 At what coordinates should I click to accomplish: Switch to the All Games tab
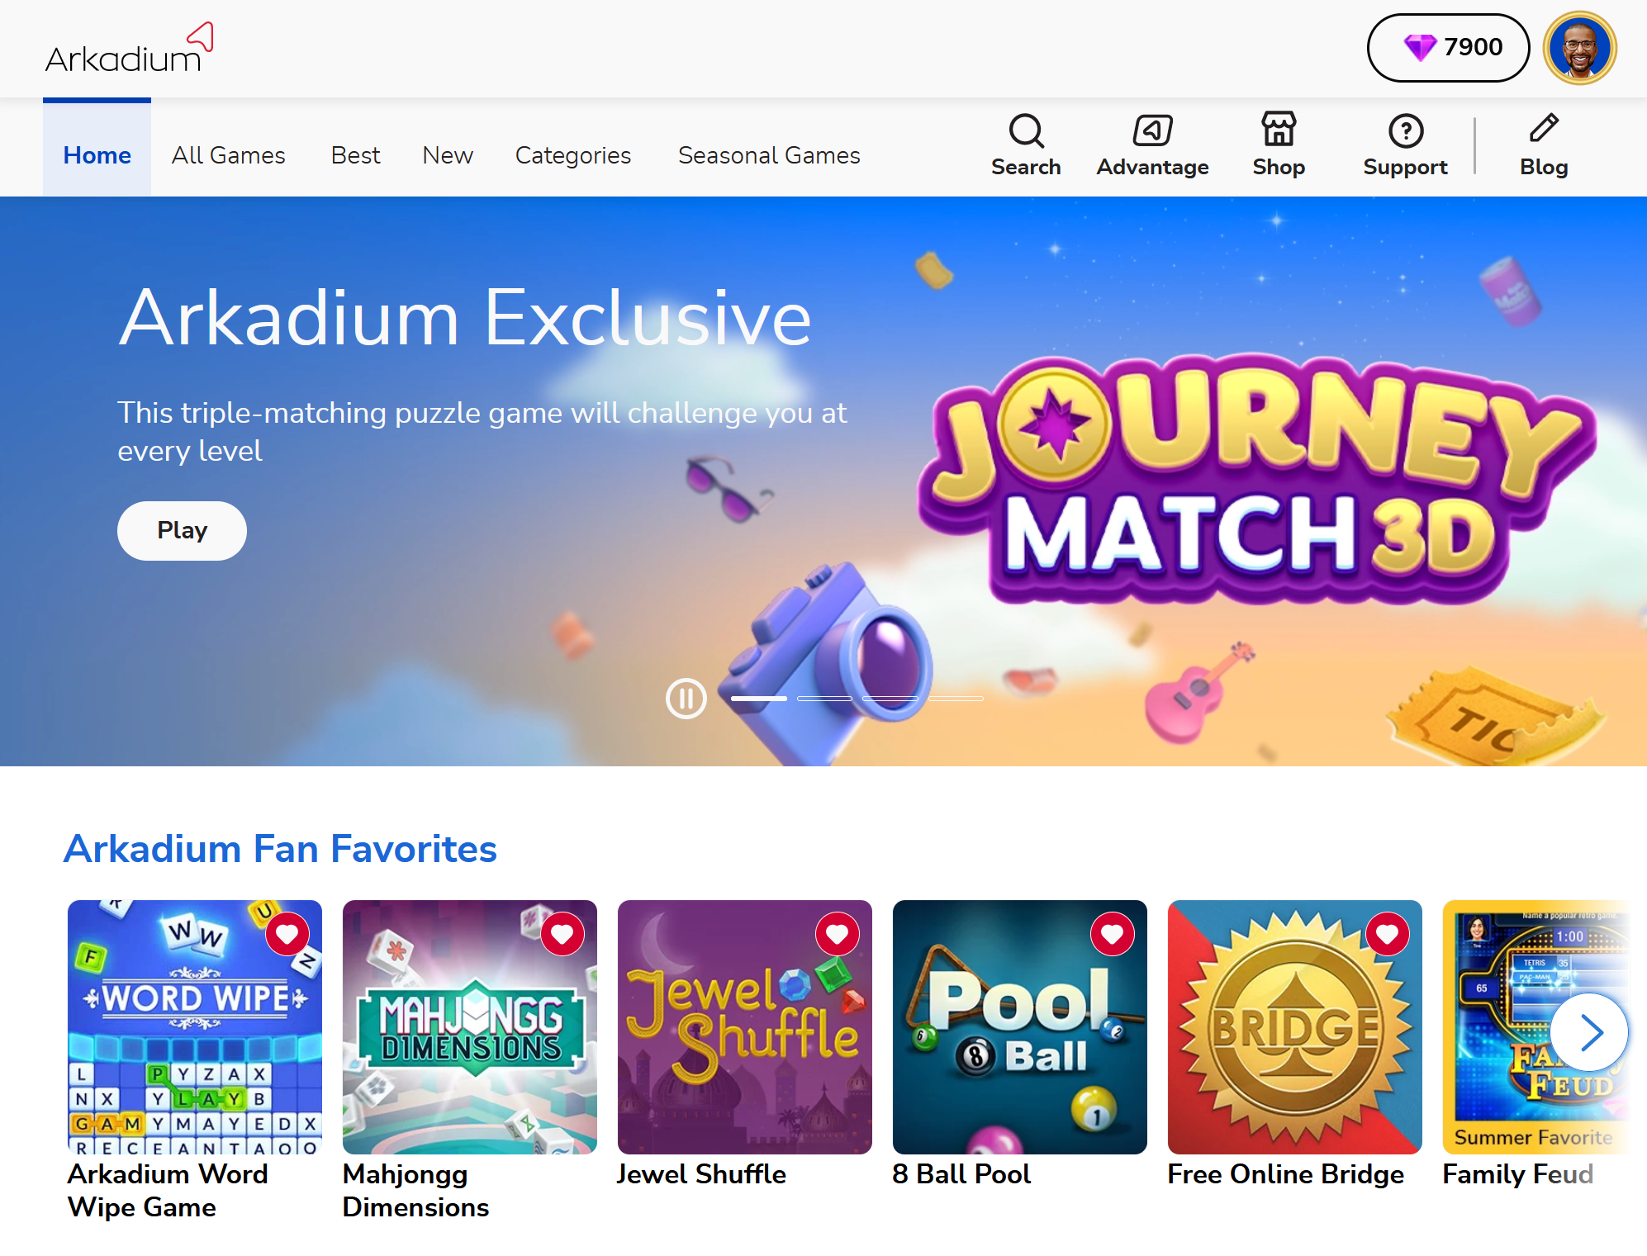click(229, 155)
